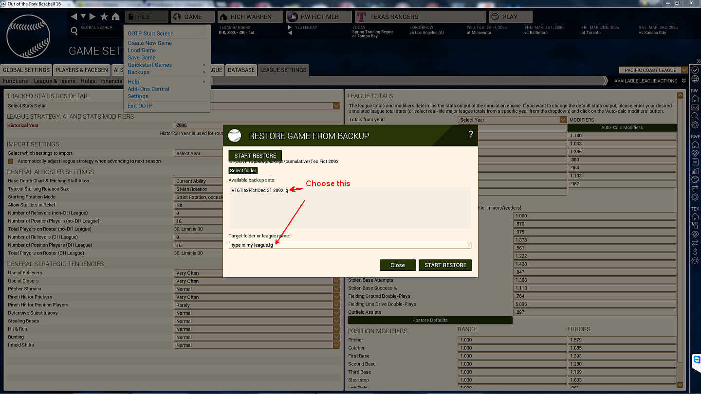Open the RWF news document icon
The width and height of the screenshot is (701, 394).
point(695,162)
